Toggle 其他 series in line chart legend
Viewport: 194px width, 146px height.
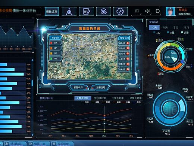[137, 102]
